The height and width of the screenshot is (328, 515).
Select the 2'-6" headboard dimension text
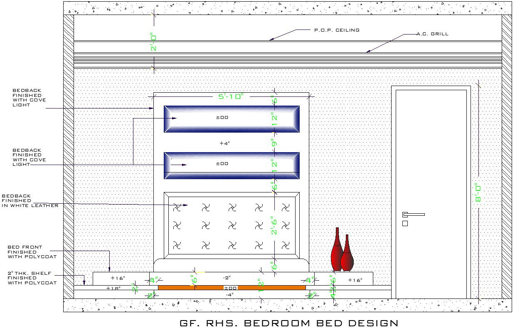[274, 226]
